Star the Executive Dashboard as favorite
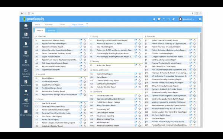Image resolution: width=223 pixels, height=139 pixels. click(x=140, y=96)
